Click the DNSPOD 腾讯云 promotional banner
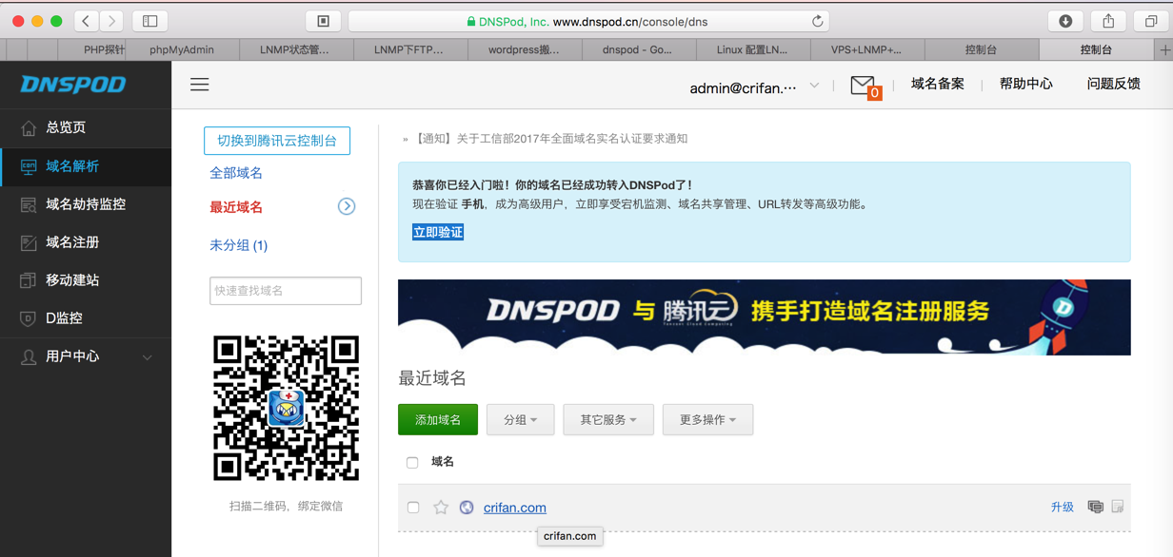 [x=765, y=317]
